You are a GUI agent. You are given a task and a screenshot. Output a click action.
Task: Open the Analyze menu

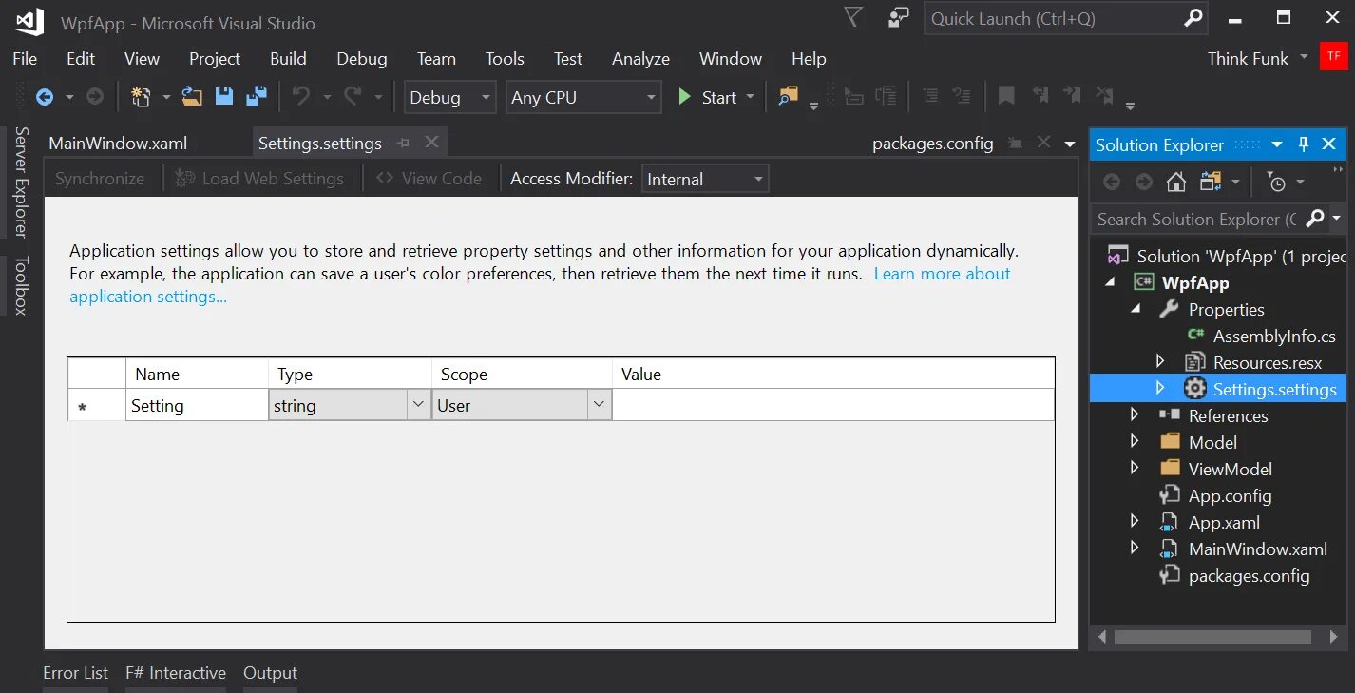640,58
